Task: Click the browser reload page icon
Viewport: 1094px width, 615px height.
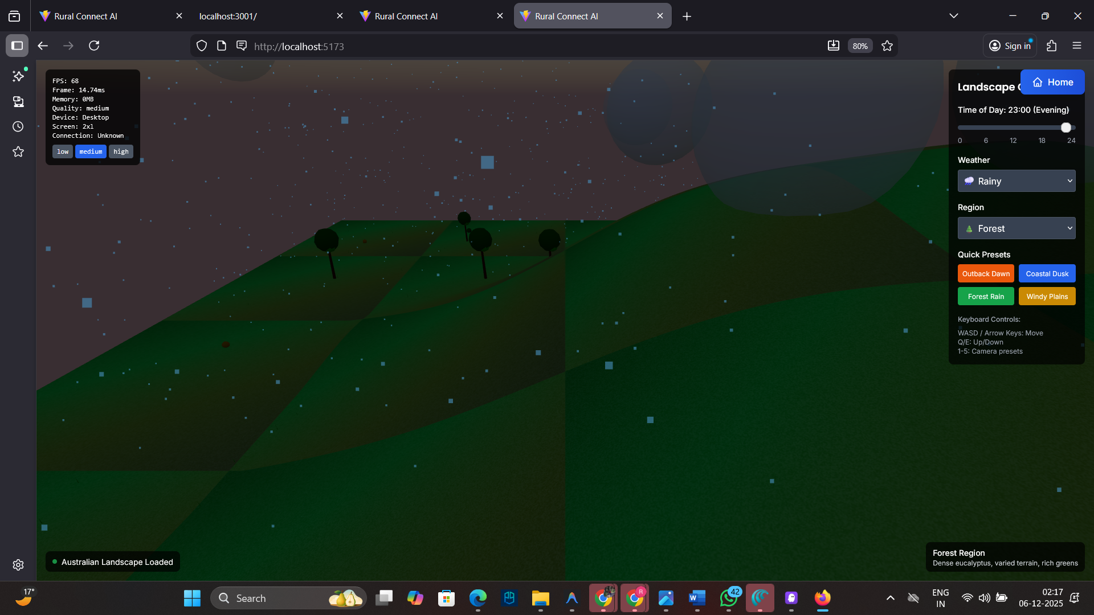Action: click(x=94, y=46)
